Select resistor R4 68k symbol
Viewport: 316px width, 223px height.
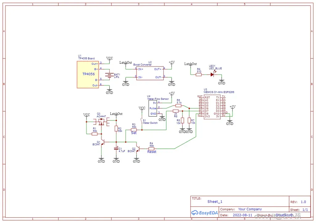[x=151, y=149]
